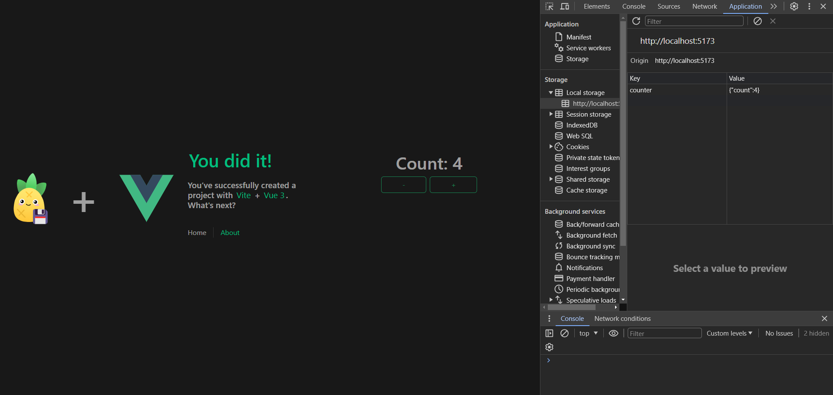Clear all local storage entries icon
Screen dimensions: 833x395
tap(757, 21)
